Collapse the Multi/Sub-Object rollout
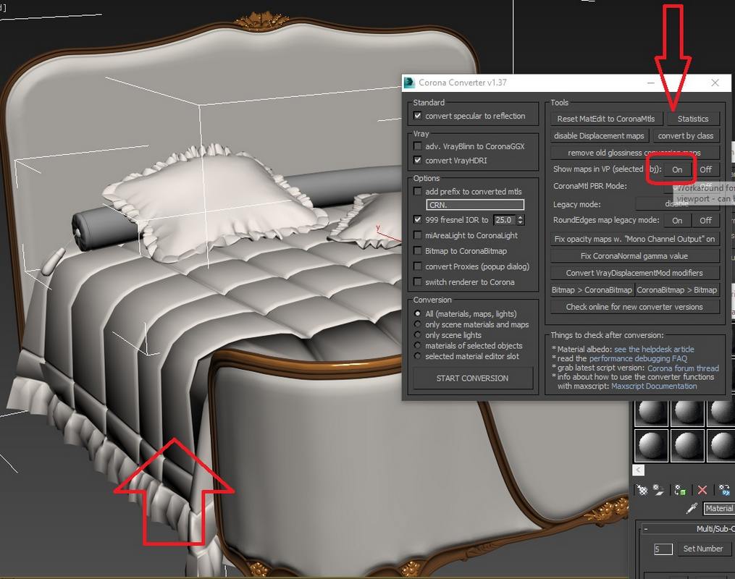The width and height of the screenshot is (735, 579). click(x=646, y=529)
